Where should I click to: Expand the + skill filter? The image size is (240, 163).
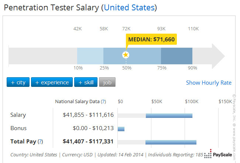86,82
